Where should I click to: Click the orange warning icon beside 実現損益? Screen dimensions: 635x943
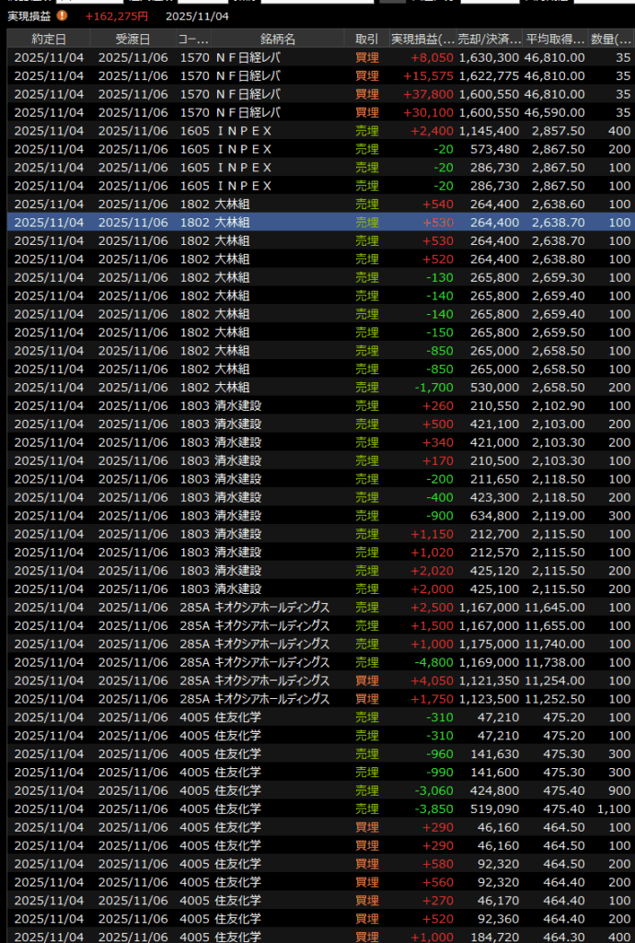click(62, 16)
